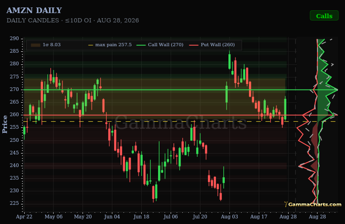
Task: Click the 235 price axis label
Action: [14, 178]
